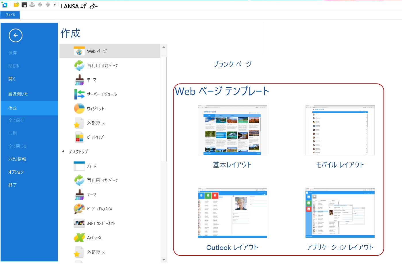Screen dimensions: 402x264
Task: Click the 'ビジュアルスタイル' label text
Action: click(x=100, y=209)
